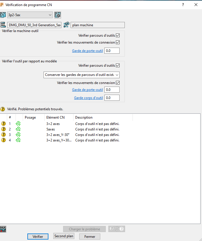Click the NC program icon beside 3p2-5ax
Image resolution: width=202 pixels, height=241 pixels.
click(3, 15)
